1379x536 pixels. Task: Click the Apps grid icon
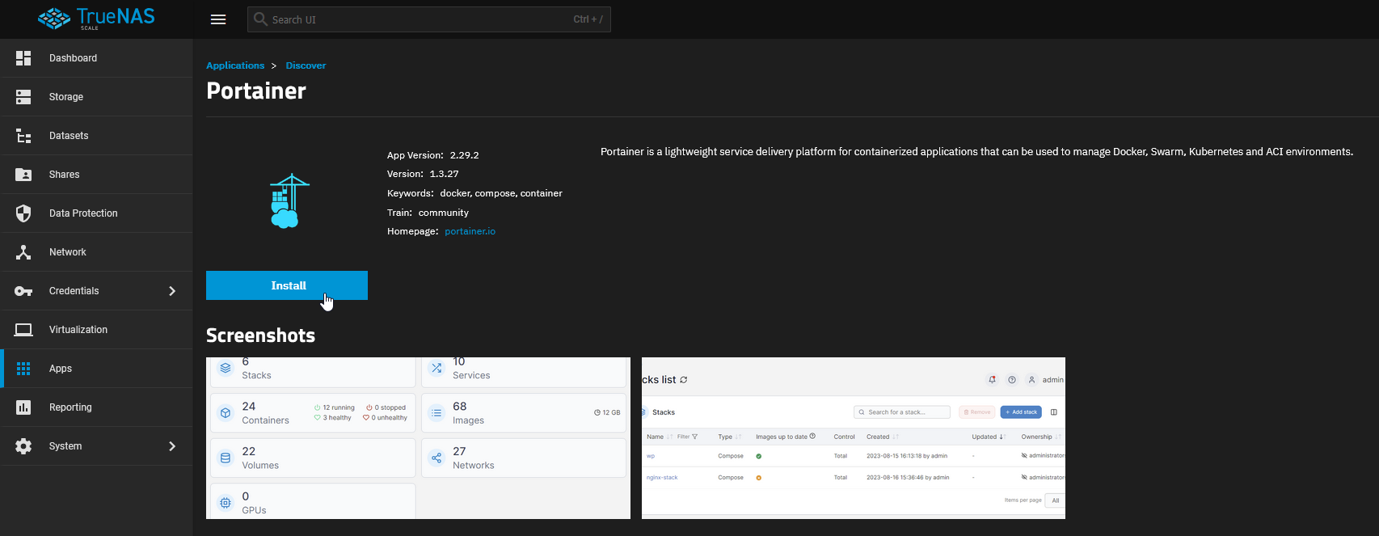(x=23, y=369)
